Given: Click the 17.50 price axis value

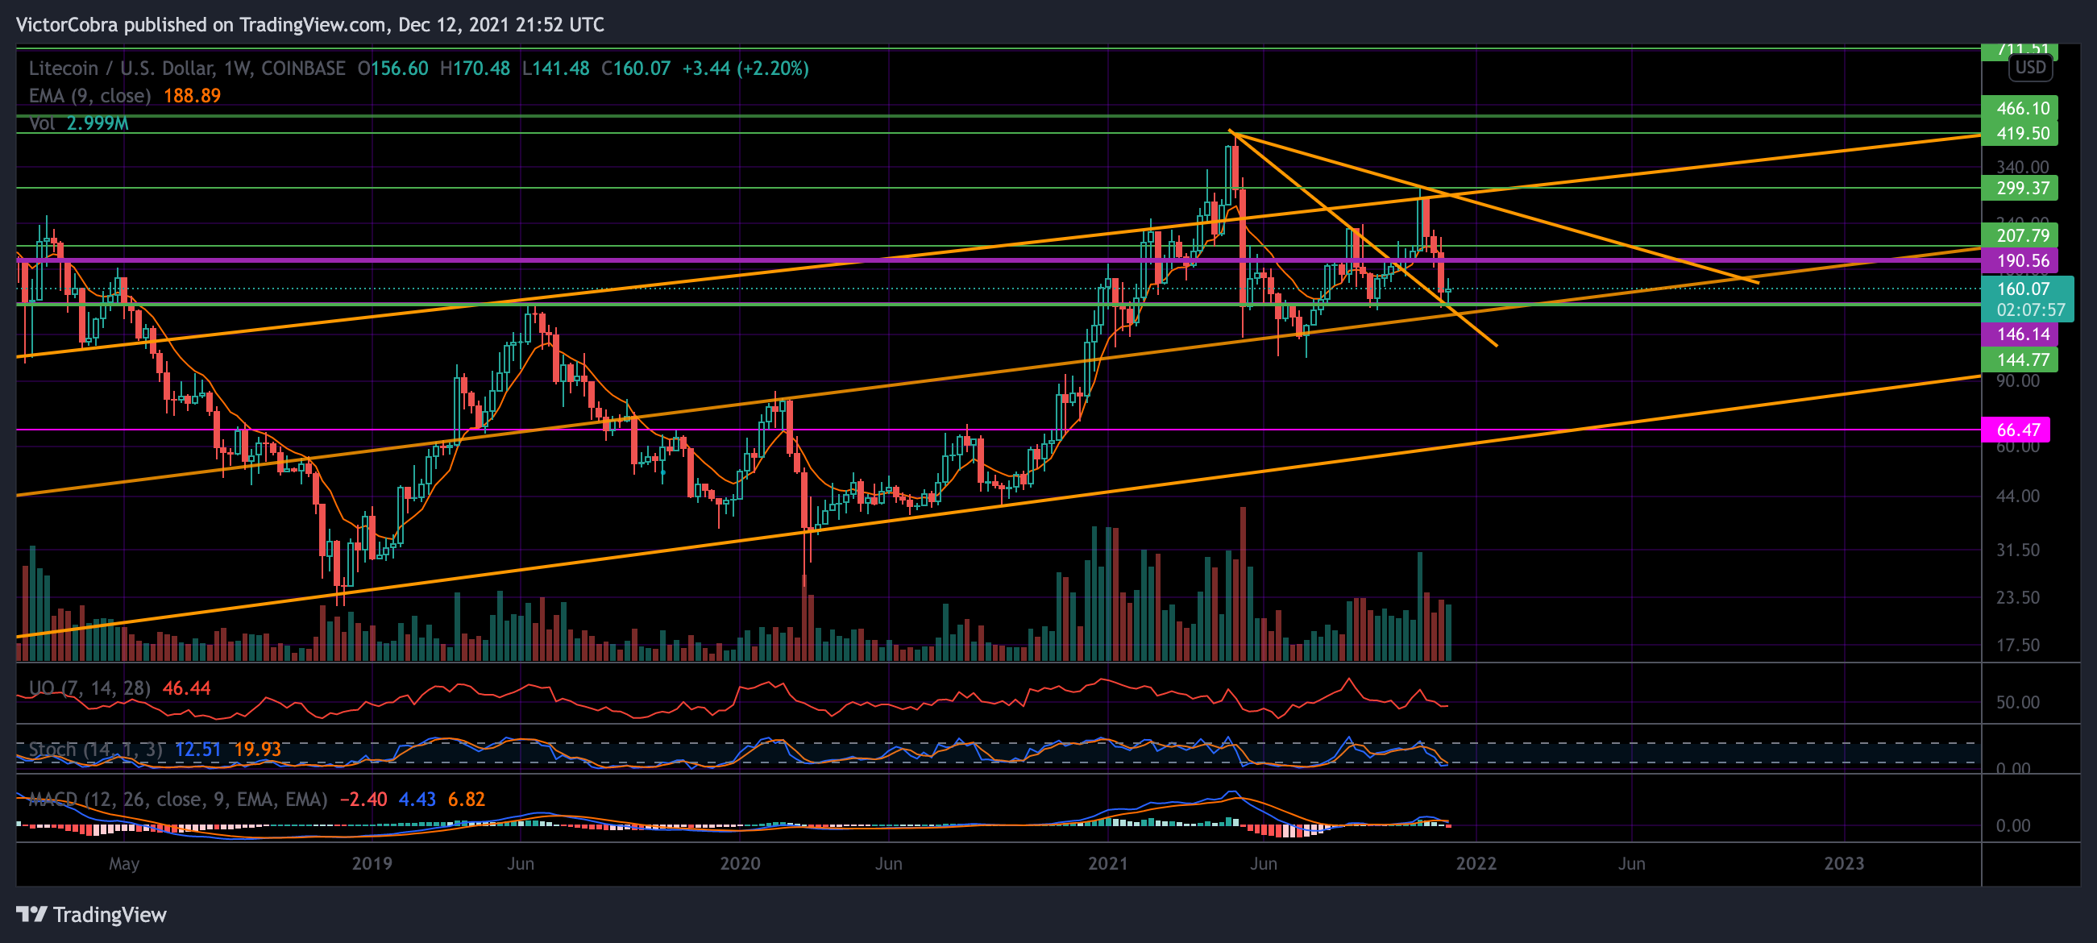Looking at the screenshot, I should tap(2017, 646).
